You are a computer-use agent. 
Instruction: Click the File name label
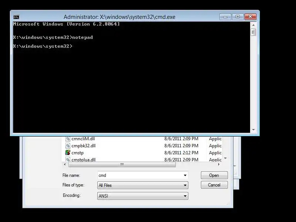[x=71, y=175]
